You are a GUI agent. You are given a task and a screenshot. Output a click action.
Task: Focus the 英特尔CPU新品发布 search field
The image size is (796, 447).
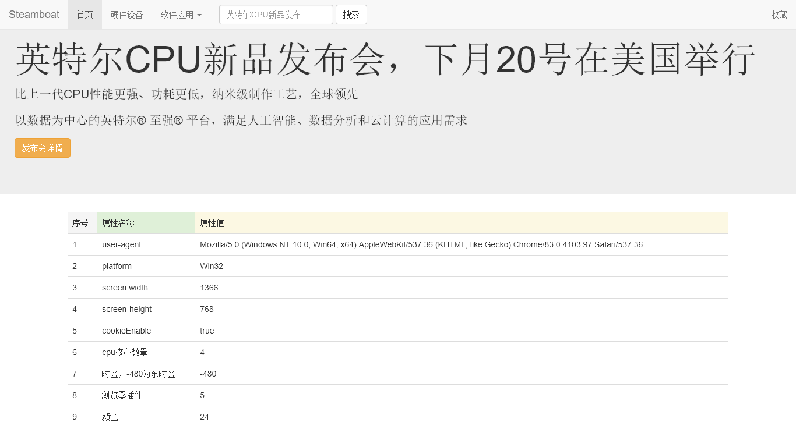tap(276, 15)
